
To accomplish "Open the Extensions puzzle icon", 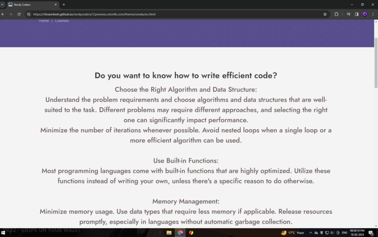I will coord(337,14).
